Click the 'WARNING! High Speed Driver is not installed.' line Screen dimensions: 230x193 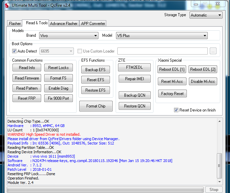[x=44, y=134]
